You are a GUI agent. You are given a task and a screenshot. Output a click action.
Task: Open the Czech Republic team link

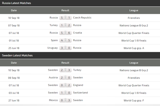coord(82,18)
